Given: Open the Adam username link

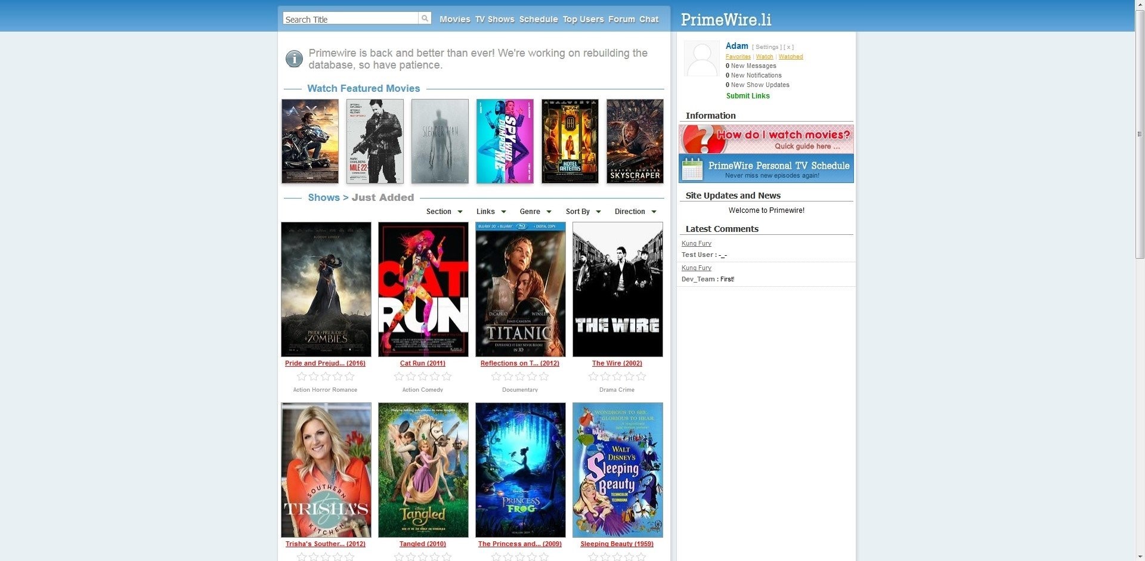Looking at the screenshot, I should tap(736, 46).
